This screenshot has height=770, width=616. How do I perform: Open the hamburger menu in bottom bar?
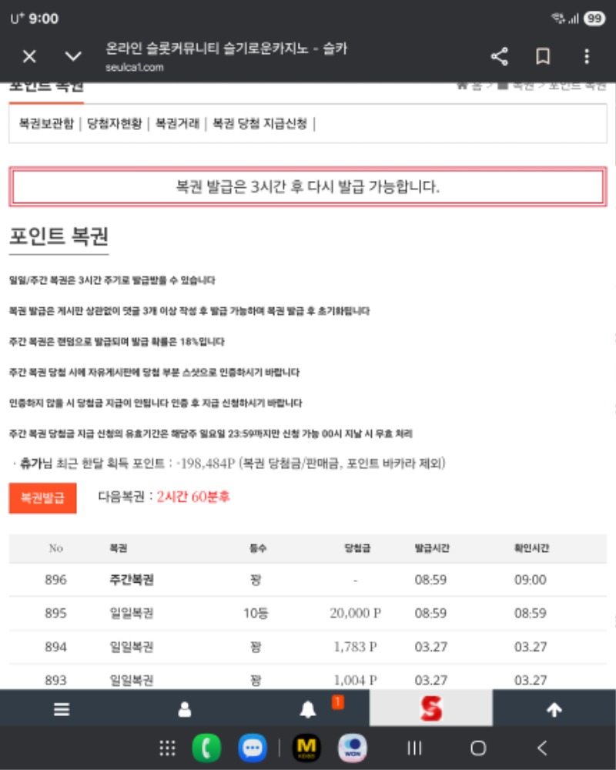(x=62, y=710)
